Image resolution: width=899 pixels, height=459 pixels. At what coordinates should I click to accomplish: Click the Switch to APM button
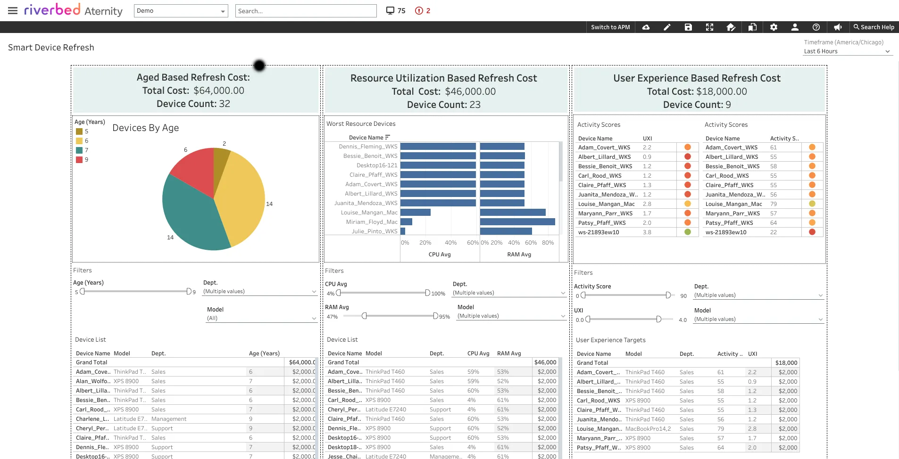pyautogui.click(x=610, y=27)
